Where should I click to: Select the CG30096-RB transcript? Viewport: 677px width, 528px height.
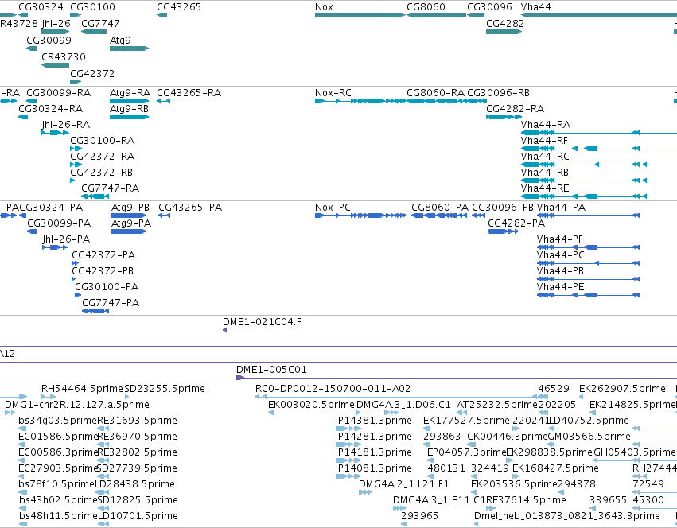point(476,101)
